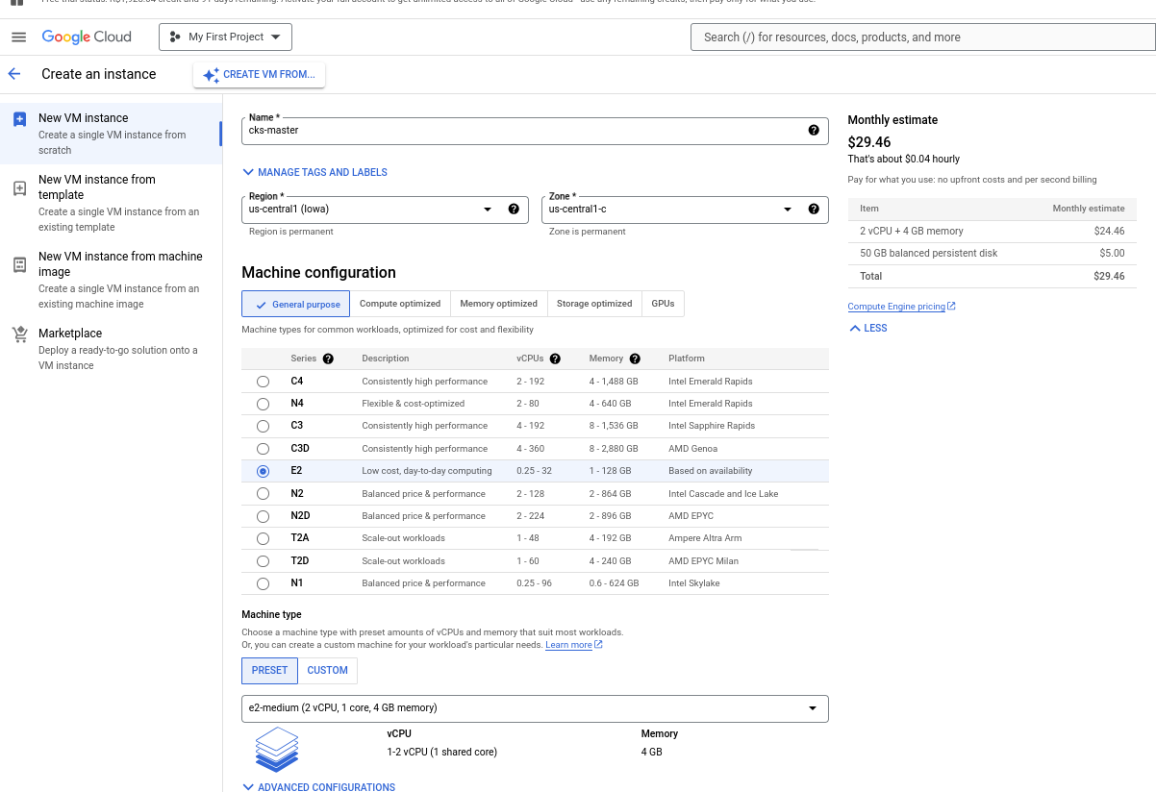Screen dimensions: 1156x792
Task: Click the Region field help icon
Action: [514, 210]
